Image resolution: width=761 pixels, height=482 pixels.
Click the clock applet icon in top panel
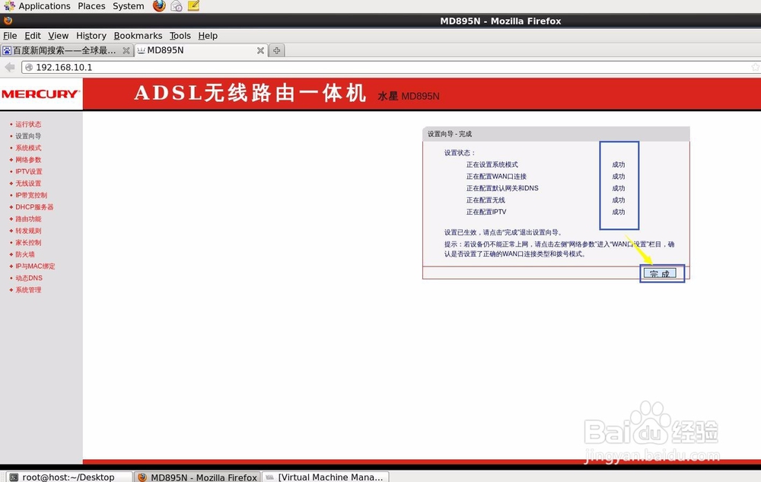(177, 6)
